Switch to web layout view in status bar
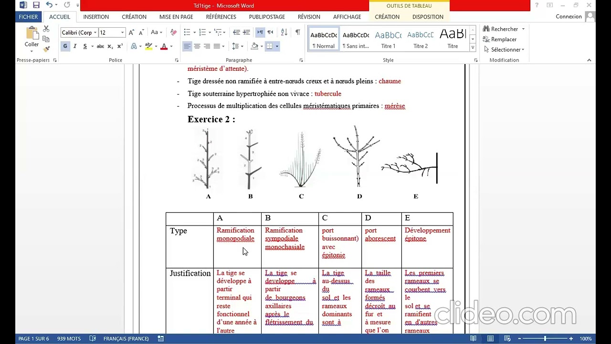The image size is (611, 344). point(507,339)
